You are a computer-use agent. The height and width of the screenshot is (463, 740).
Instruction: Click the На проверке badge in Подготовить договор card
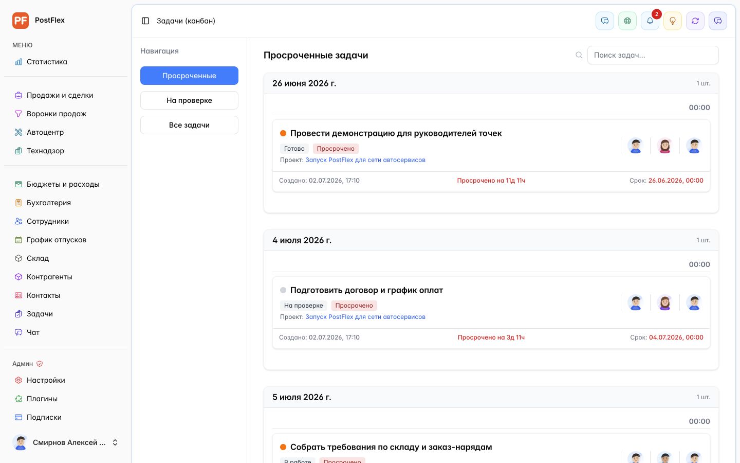click(303, 306)
